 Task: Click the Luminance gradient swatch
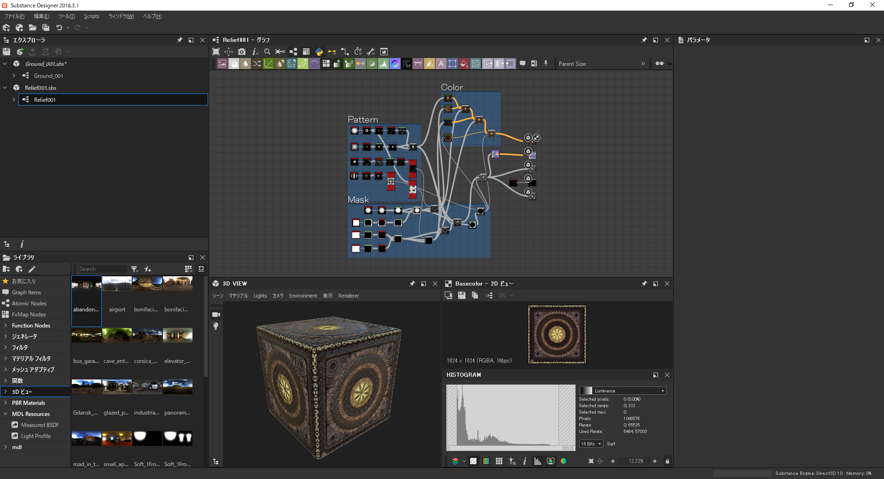[x=586, y=391]
